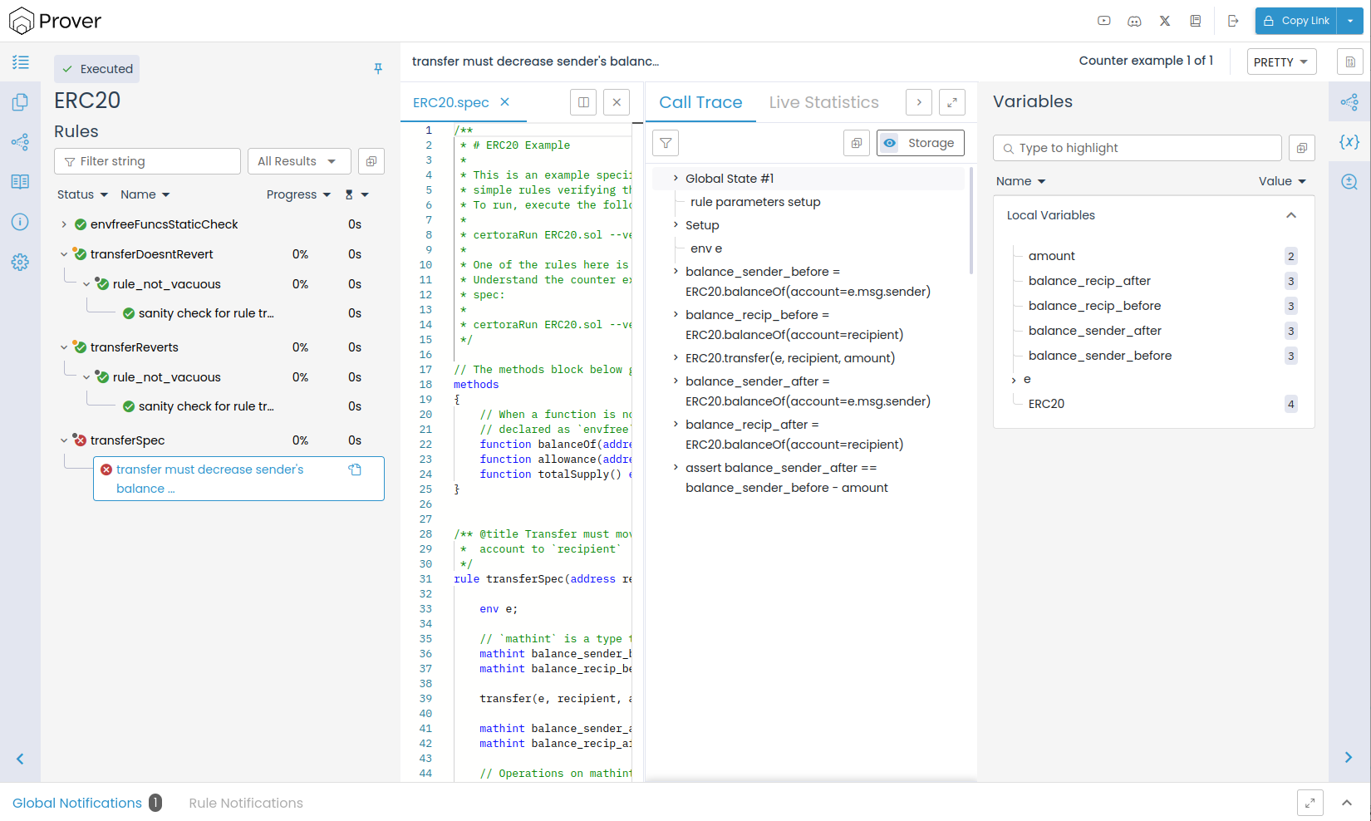The image size is (1371, 821).
Task: Open the PRETTY format dropdown
Action: (x=1280, y=62)
